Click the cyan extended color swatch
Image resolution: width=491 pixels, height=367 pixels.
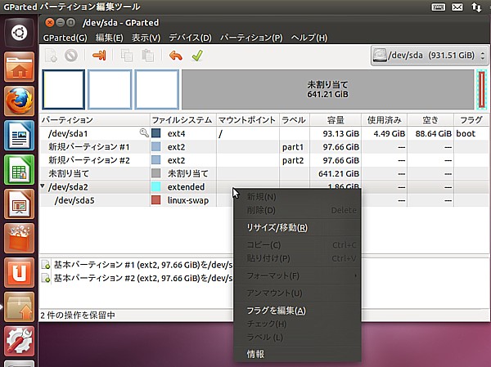[156, 187]
